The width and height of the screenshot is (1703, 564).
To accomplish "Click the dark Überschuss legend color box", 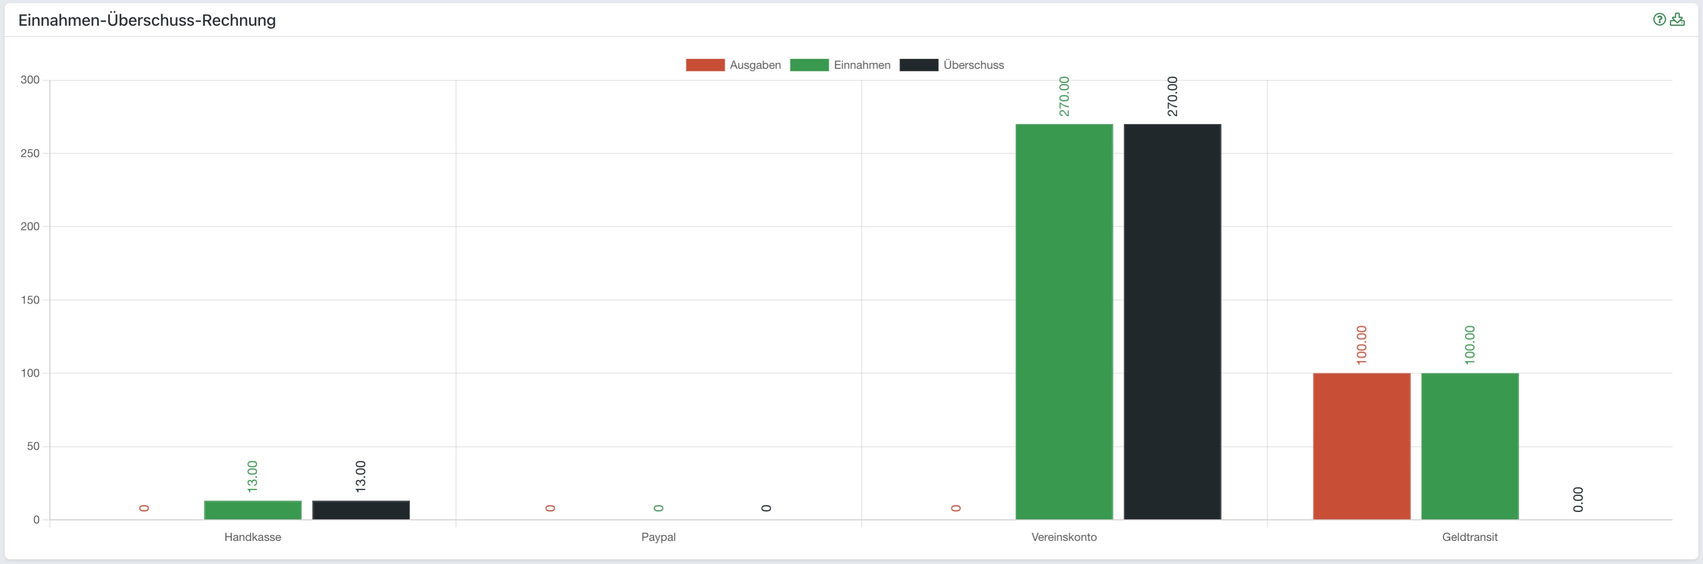I will (918, 65).
